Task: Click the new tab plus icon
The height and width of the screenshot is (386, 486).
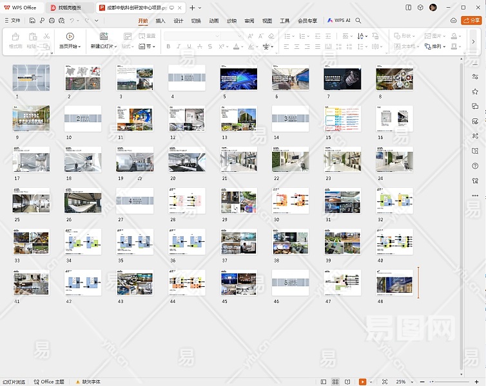Action: pos(191,7)
